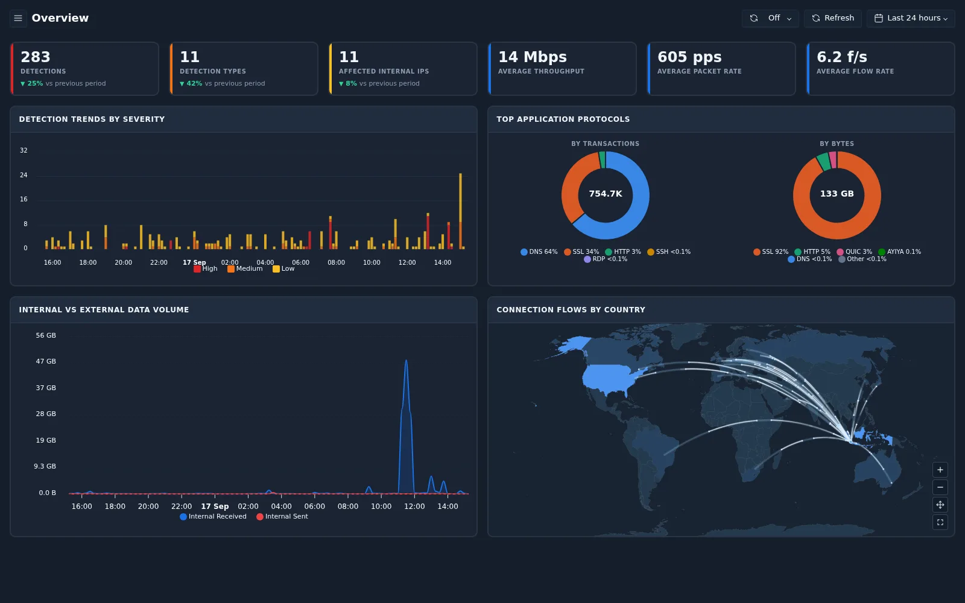Click the SSL 92% legend swatch in By Bytes
The image size is (965, 603).
click(757, 252)
